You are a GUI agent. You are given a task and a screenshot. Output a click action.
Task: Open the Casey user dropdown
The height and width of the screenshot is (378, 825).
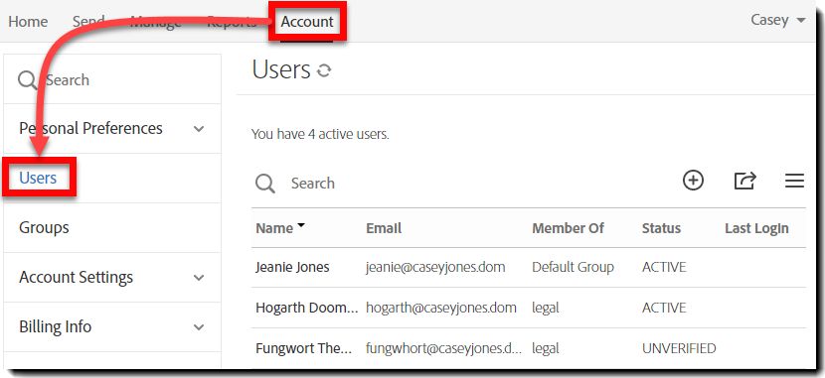(778, 20)
